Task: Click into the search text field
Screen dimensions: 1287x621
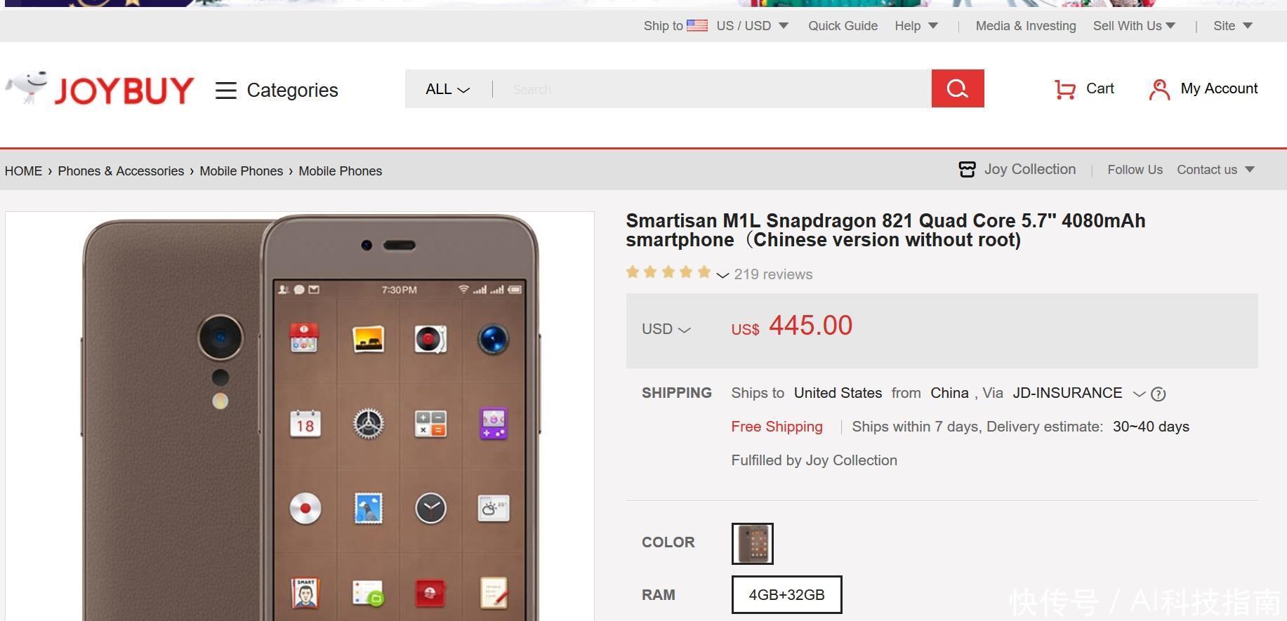Action: pos(712,89)
